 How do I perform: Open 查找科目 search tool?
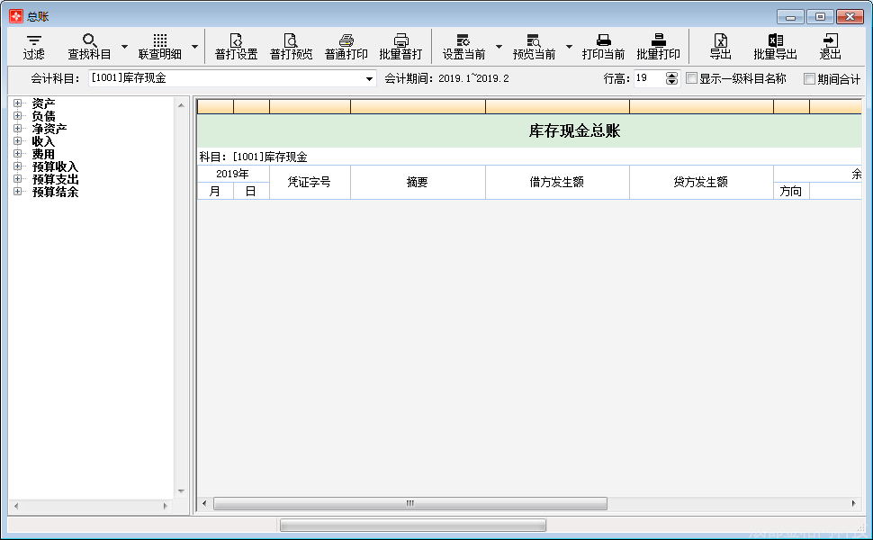[x=89, y=40]
